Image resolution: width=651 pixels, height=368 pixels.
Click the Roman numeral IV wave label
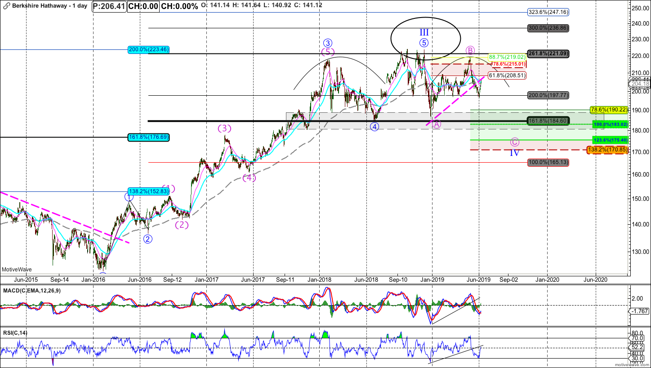coord(515,153)
